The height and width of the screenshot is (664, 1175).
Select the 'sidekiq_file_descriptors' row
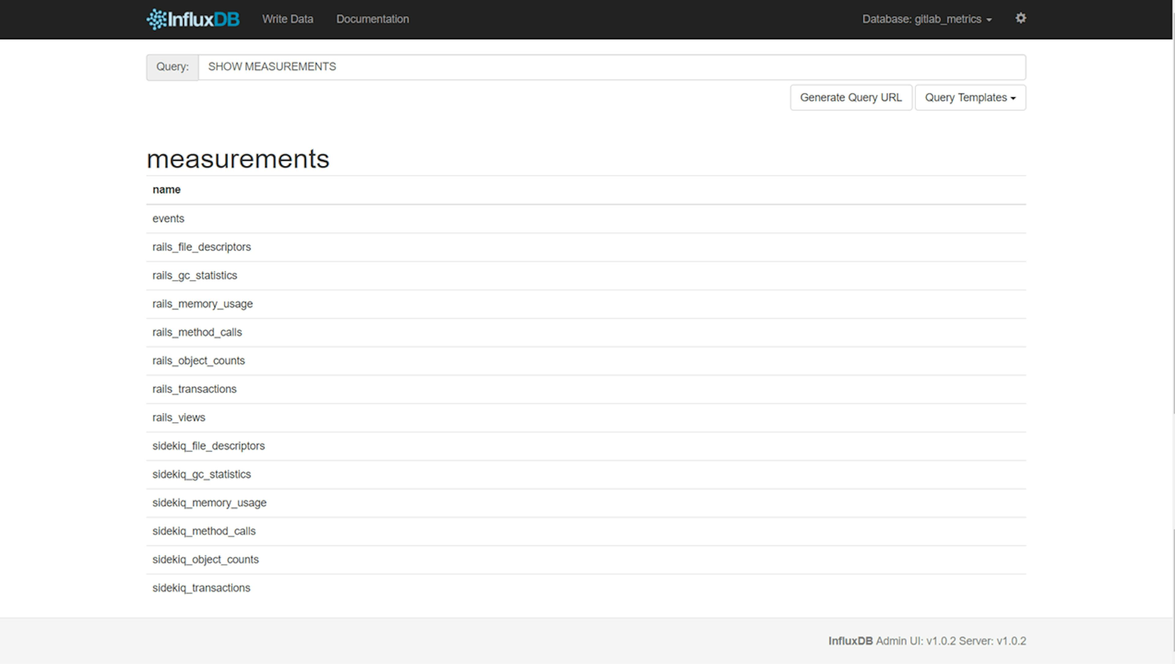(586, 446)
